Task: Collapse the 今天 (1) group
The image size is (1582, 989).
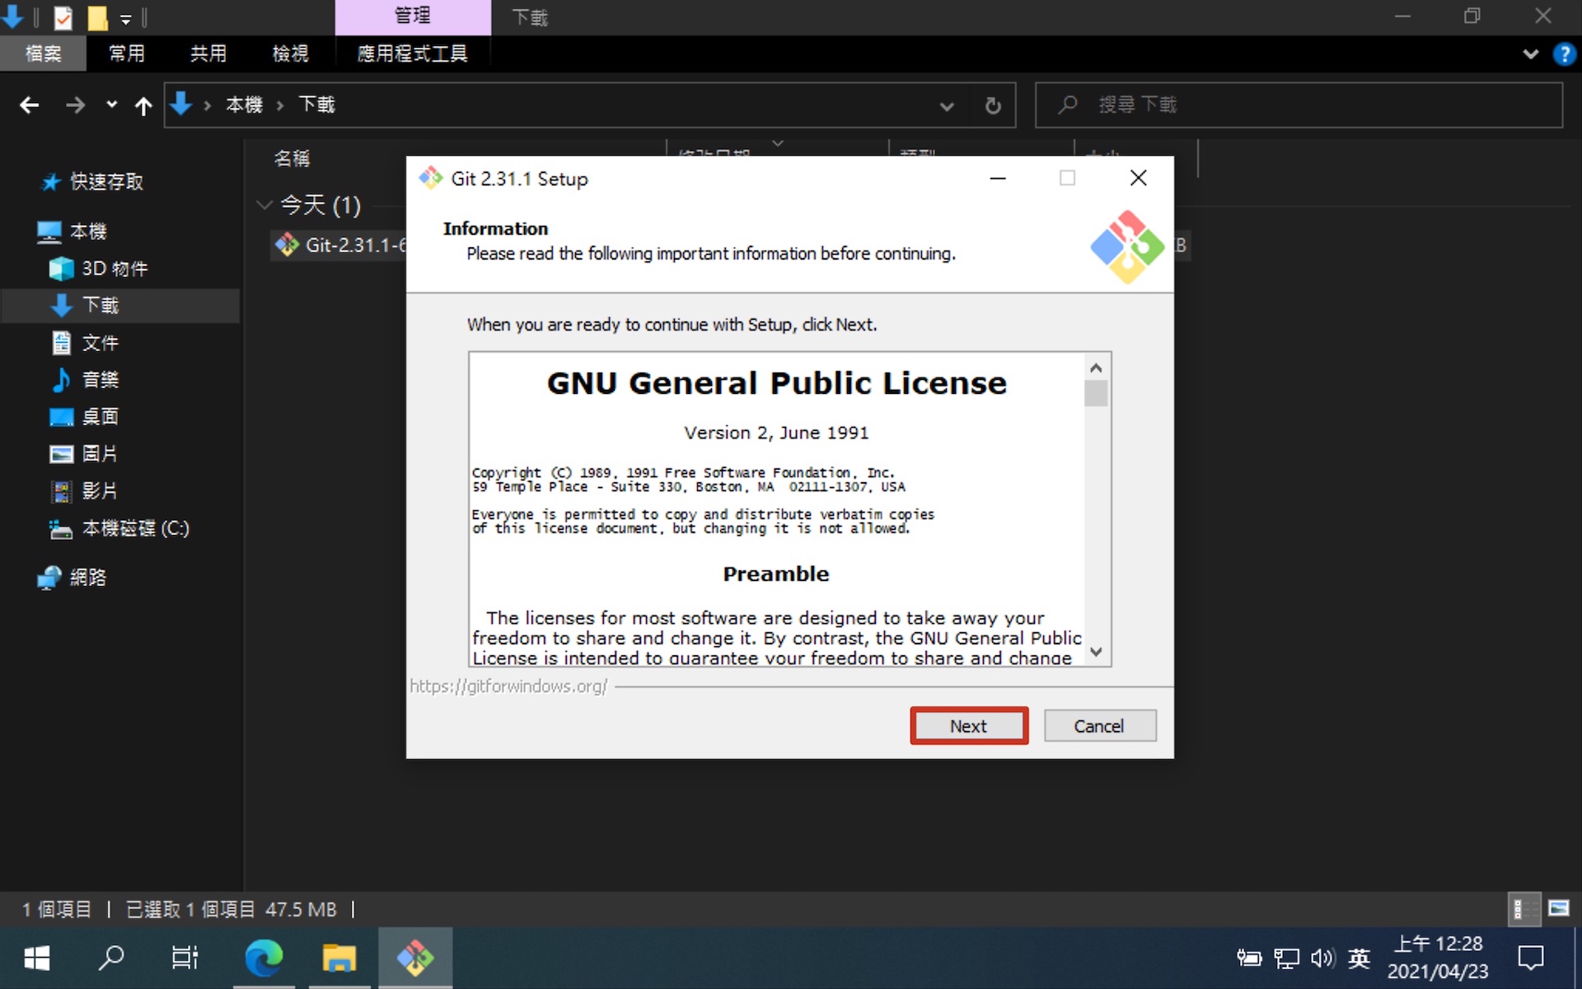Action: 264,204
